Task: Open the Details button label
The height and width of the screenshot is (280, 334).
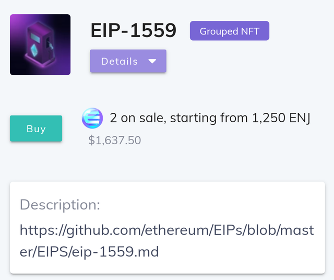Action: tap(120, 62)
